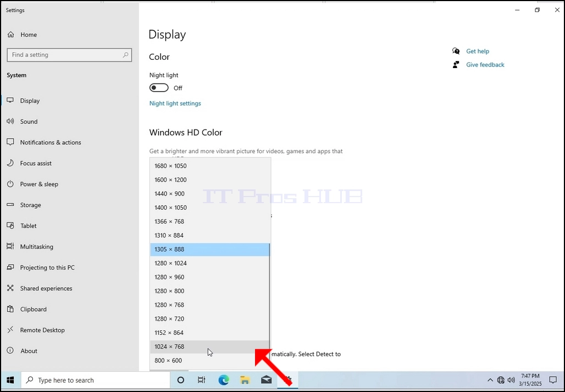The height and width of the screenshot is (392, 565).
Task: Toggle the Night light switch
Action: tap(159, 88)
